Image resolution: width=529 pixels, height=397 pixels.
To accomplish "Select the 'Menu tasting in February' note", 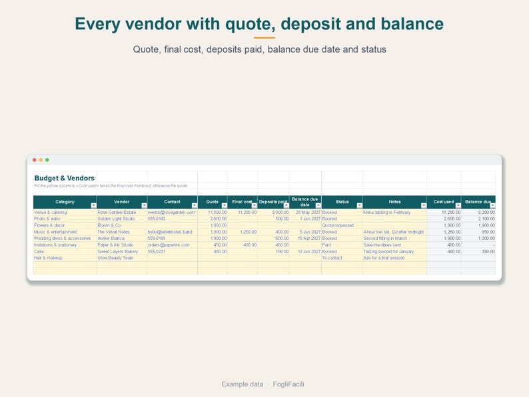I will click(394, 212).
